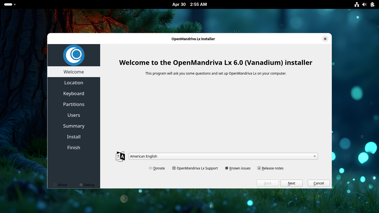
Task: Open the Debug panel
Action: pos(87,185)
